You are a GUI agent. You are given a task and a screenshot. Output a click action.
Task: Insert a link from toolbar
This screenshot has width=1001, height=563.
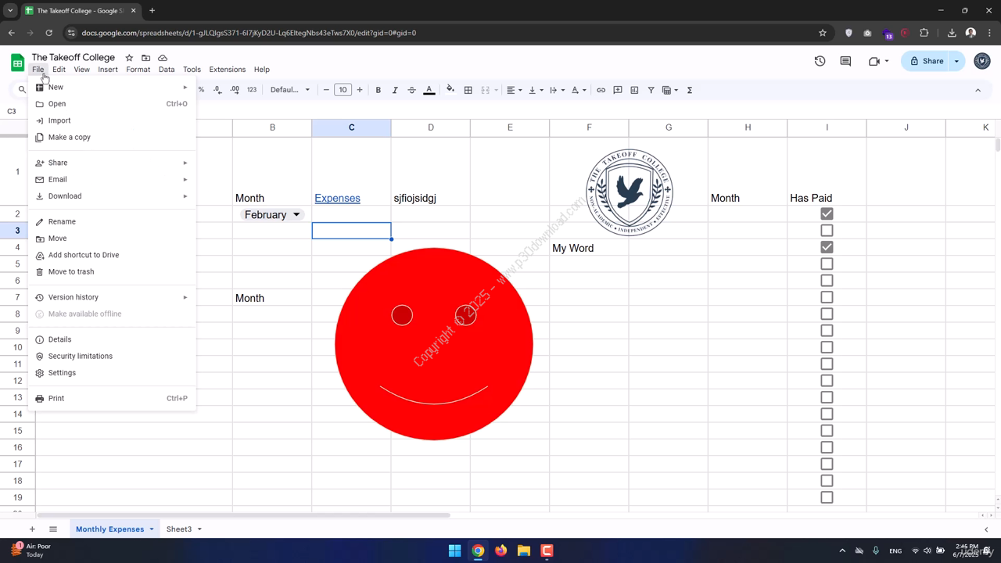click(x=601, y=90)
